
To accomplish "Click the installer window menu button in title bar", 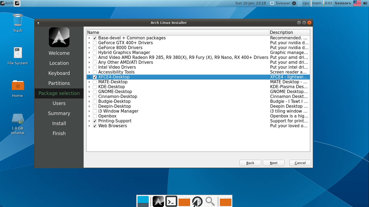I will pyautogui.click(x=38, y=23).
